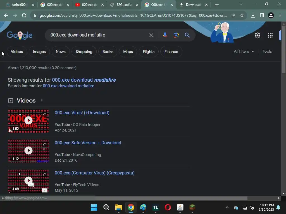Play the 1:52 000.exe Virus thumbnail

click(28, 121)
